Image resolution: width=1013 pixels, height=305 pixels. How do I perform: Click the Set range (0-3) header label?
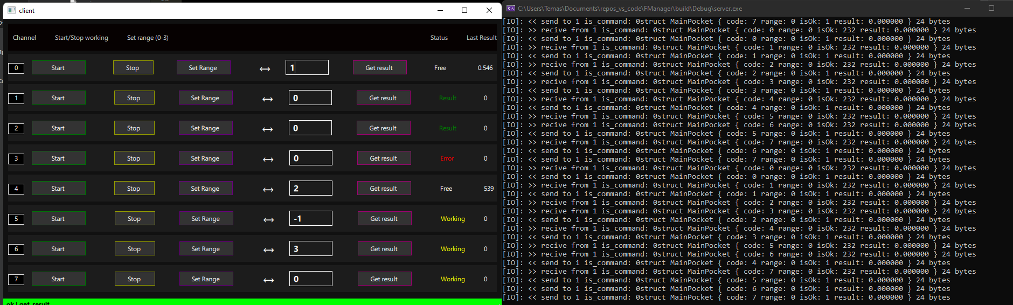(x=148, y=38)
